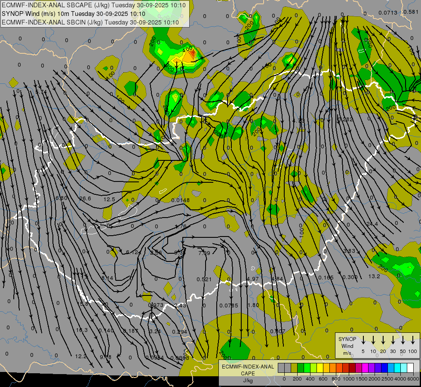Click the map value 0.0148
This screenshot has height=387, width=421.
pos(181,200)
